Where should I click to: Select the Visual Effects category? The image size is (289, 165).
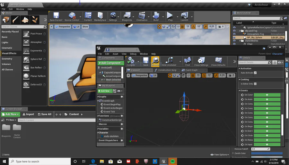pyautogui.click(x=9, y=53)
